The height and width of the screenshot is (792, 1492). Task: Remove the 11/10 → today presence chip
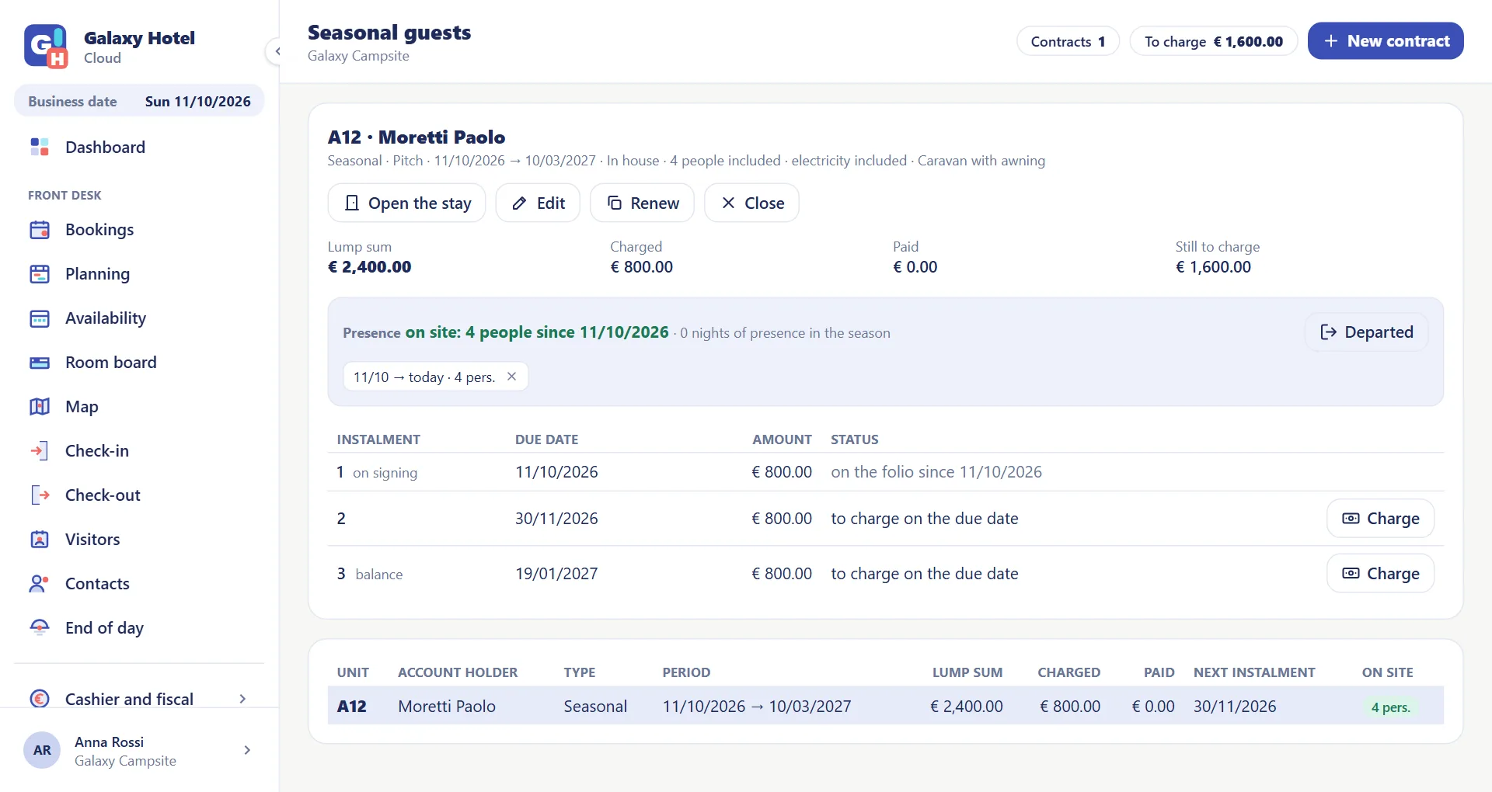point(511,377)
